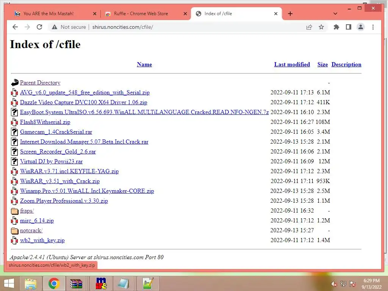388x291 pixels.
Task: Click unknown-file icon beside Gamecam rar
Action: 15,132
